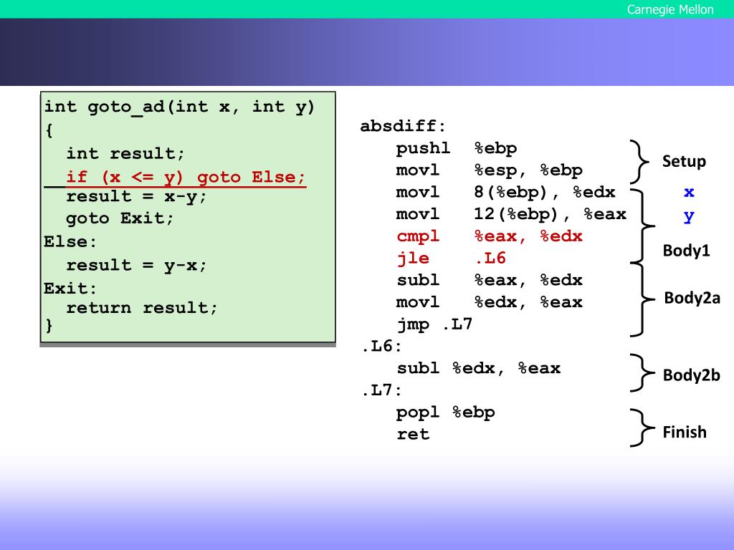Click the 'Body1' annotation label
Image resolution: width=734 pixels, height=550 pixels.
686,251
